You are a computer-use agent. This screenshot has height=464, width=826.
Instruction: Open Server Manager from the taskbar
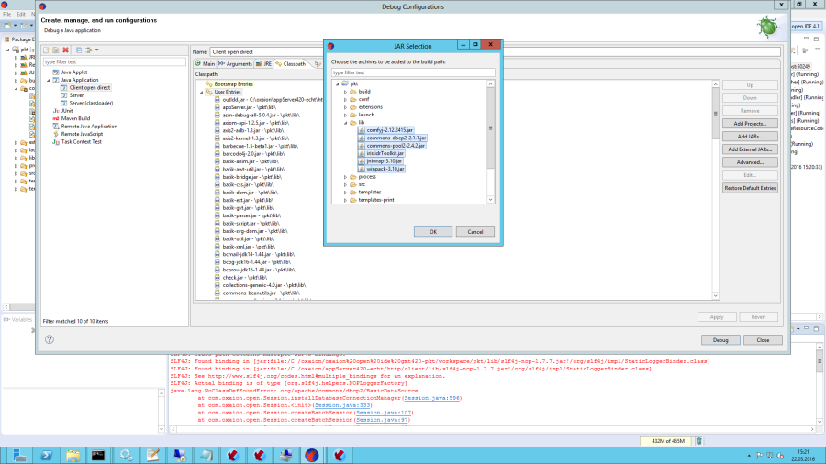point(19,455)
